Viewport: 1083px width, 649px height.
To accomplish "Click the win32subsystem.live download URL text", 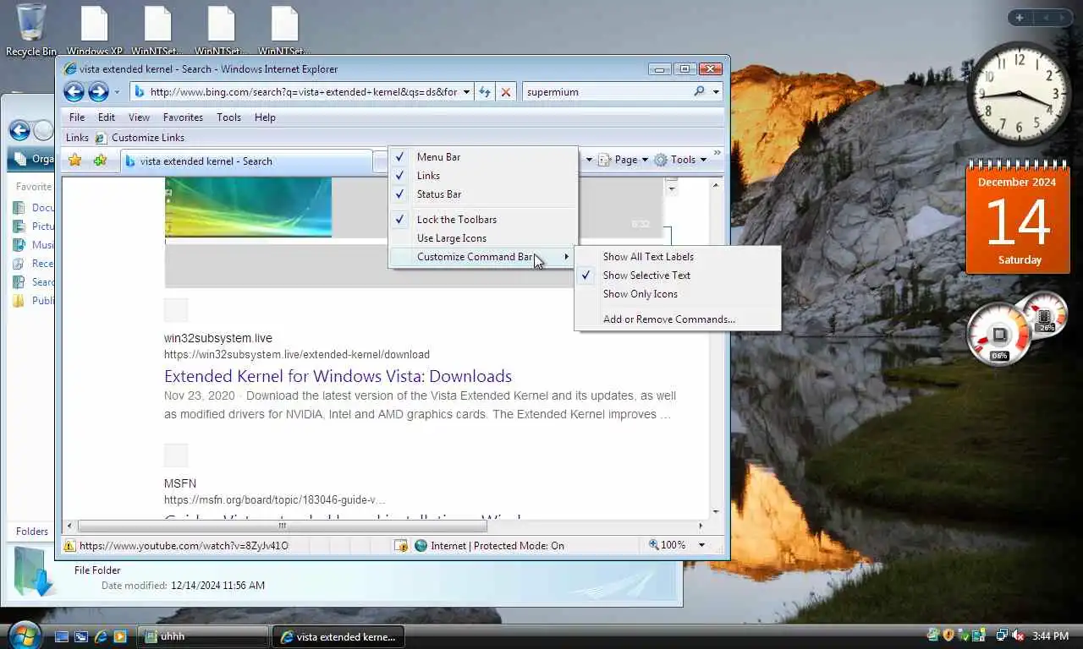I will [297, 355].
